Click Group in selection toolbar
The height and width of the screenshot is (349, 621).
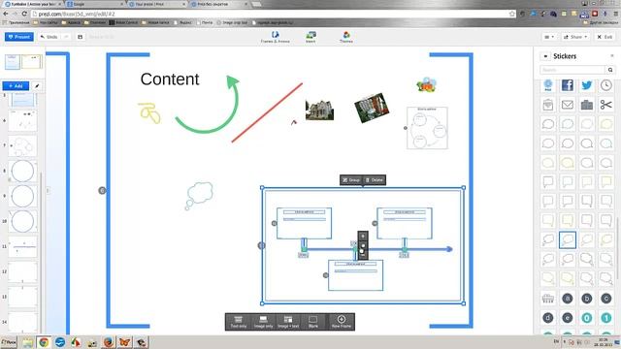[351, 180]
